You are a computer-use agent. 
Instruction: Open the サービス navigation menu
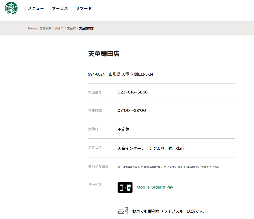60,8
